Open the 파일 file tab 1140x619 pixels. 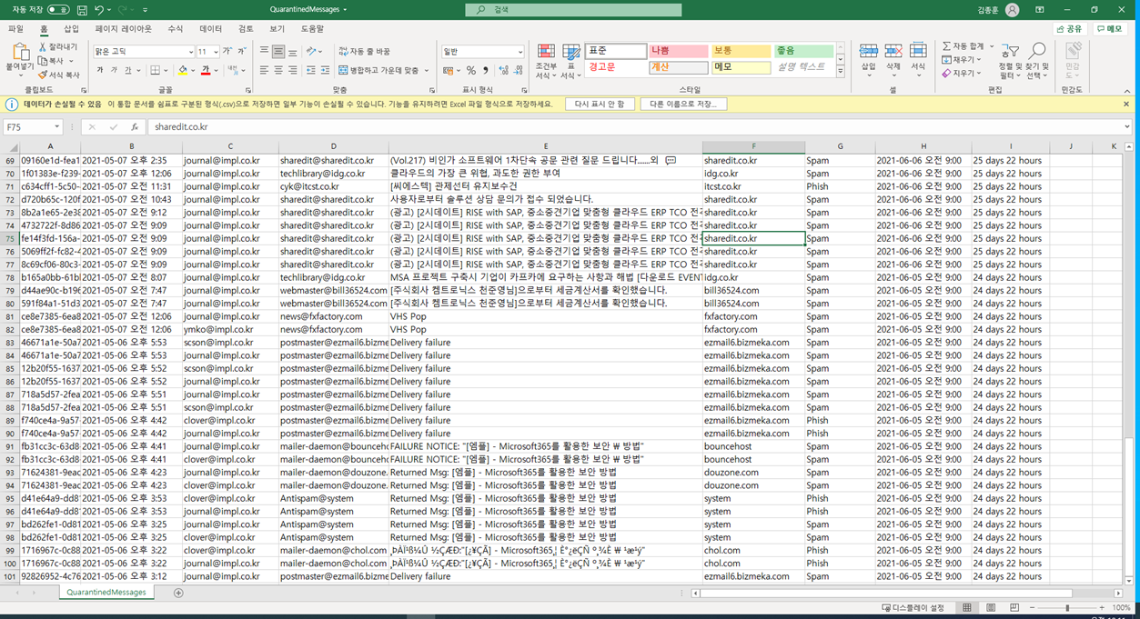15,29
